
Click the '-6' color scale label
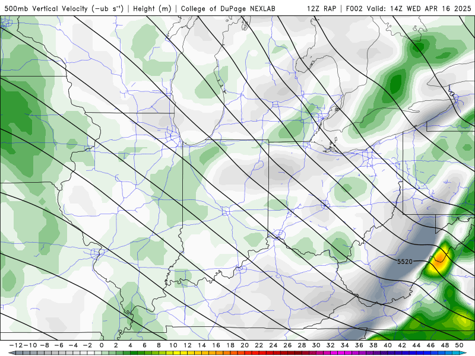point(59,345)
